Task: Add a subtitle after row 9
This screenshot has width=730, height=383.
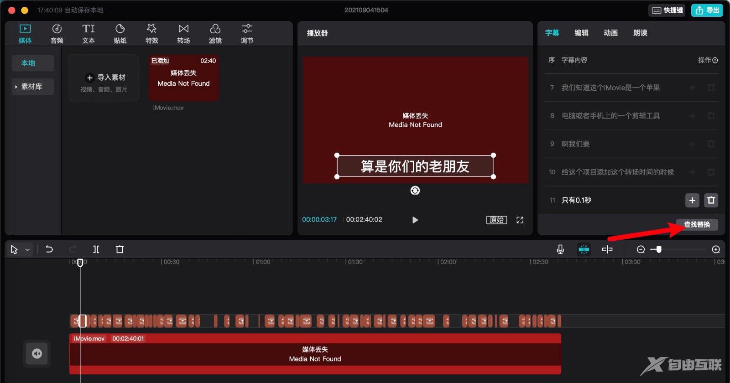Action: click(692, 144)
